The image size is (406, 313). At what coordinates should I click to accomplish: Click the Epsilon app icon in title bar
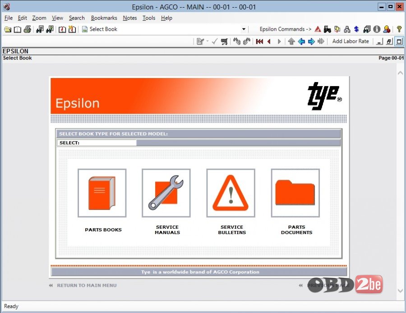(x=7, y=7)
